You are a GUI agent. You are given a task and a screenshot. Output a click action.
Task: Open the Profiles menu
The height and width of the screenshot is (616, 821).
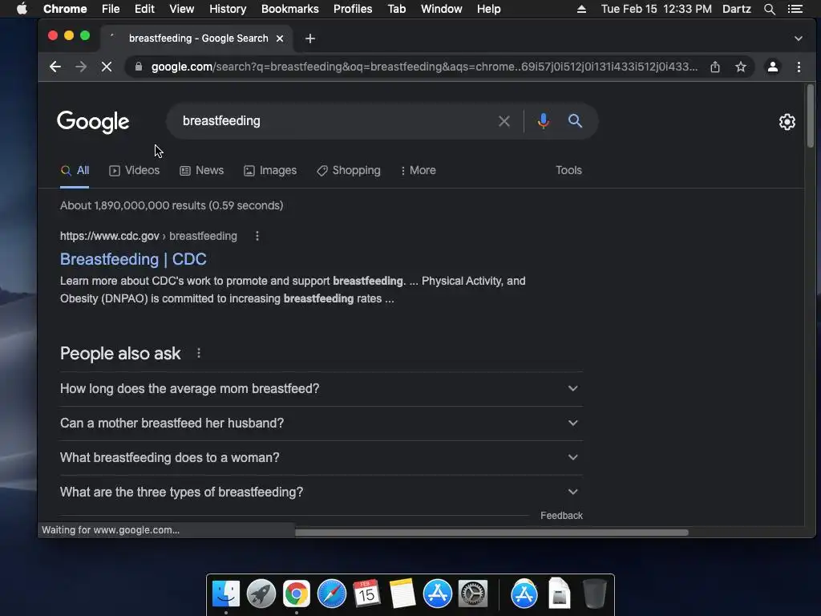click(353, 9)
